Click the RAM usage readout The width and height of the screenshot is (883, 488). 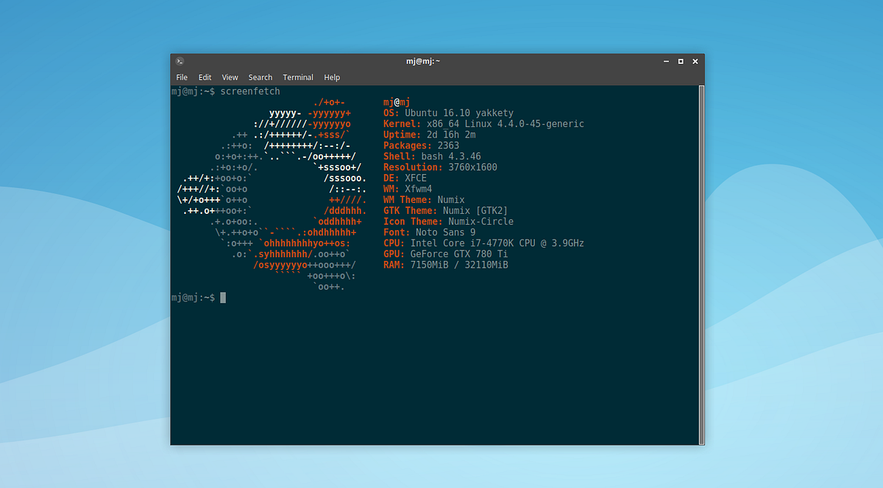pyautogui.click(x=446, y=264)
